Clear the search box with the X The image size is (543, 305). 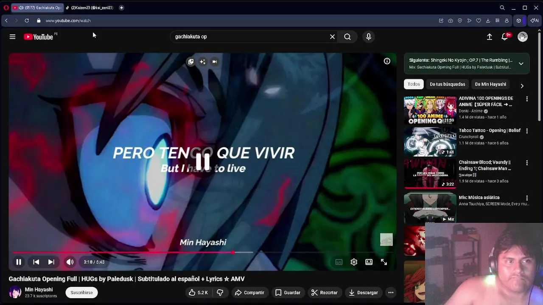(x=332, y=37)
